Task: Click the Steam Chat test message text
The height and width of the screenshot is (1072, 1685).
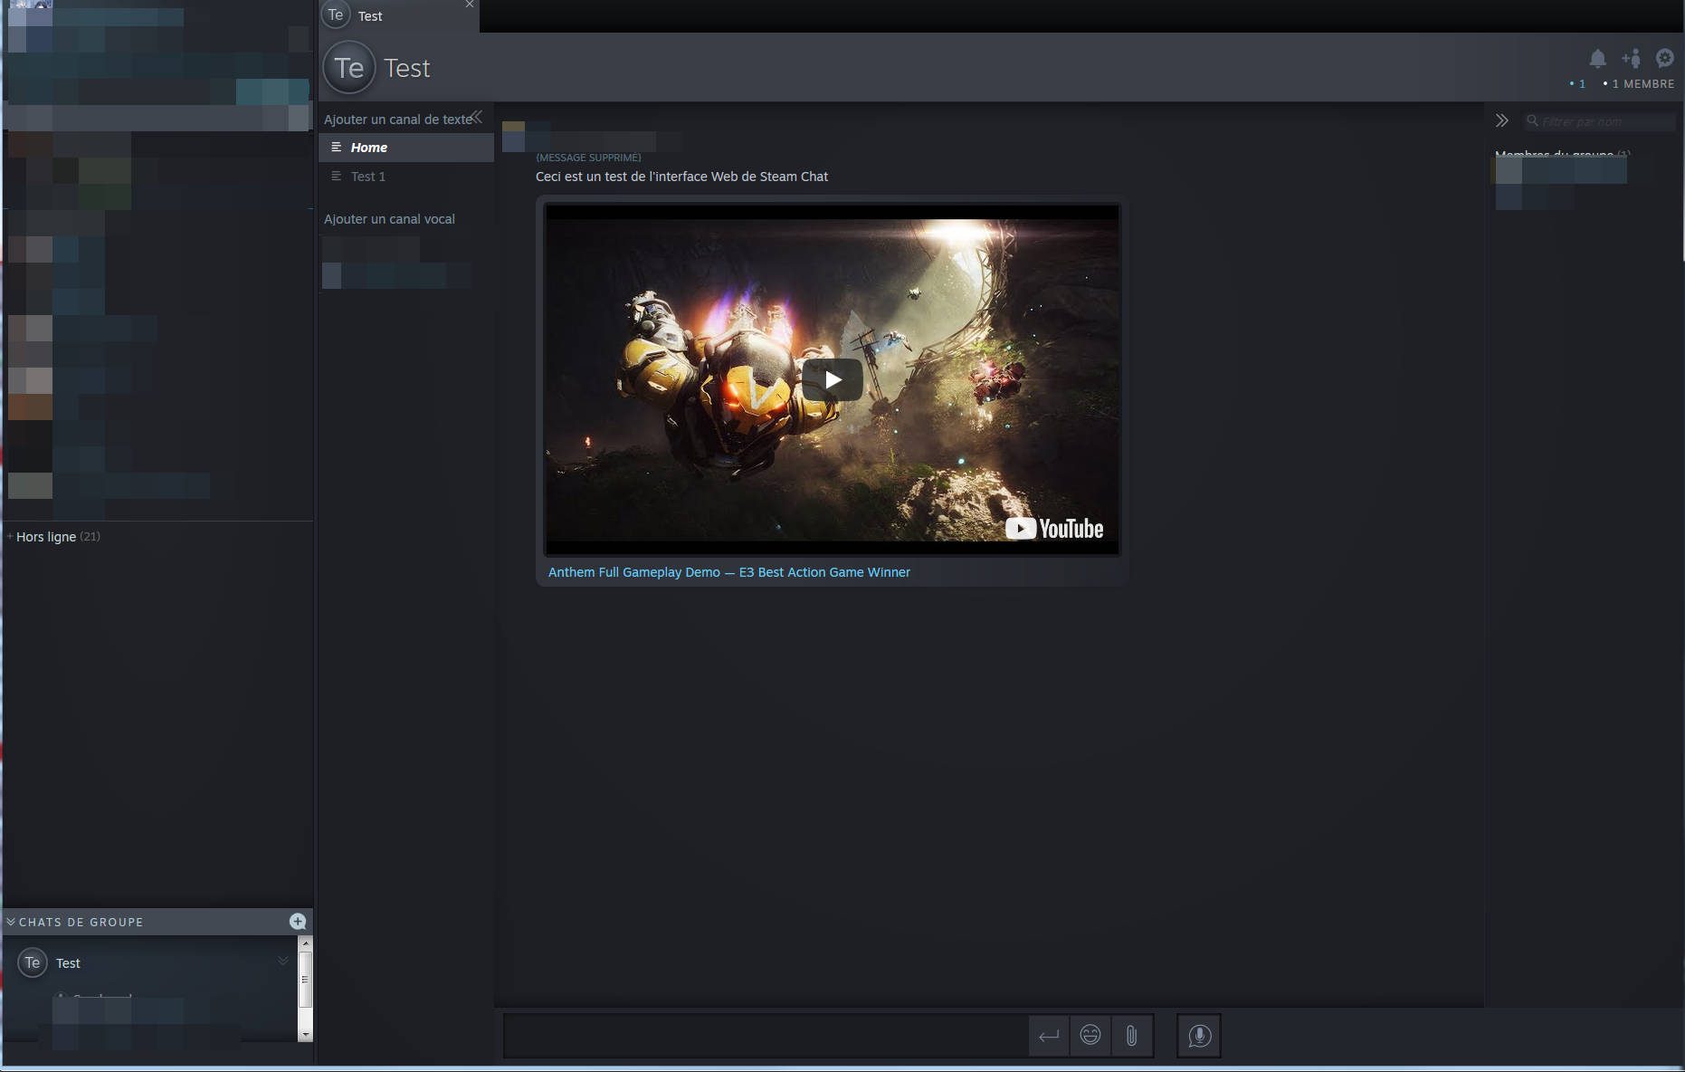Action: pos(681,177)
